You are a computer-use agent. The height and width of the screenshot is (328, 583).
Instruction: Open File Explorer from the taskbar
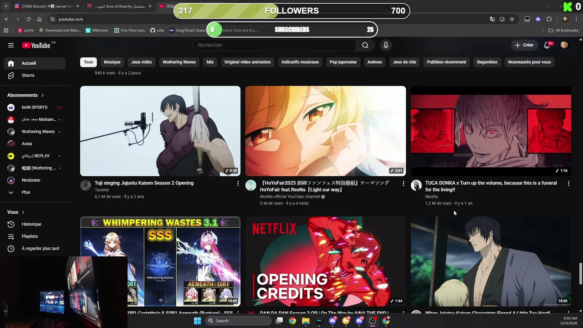click(x=306, y=321)
